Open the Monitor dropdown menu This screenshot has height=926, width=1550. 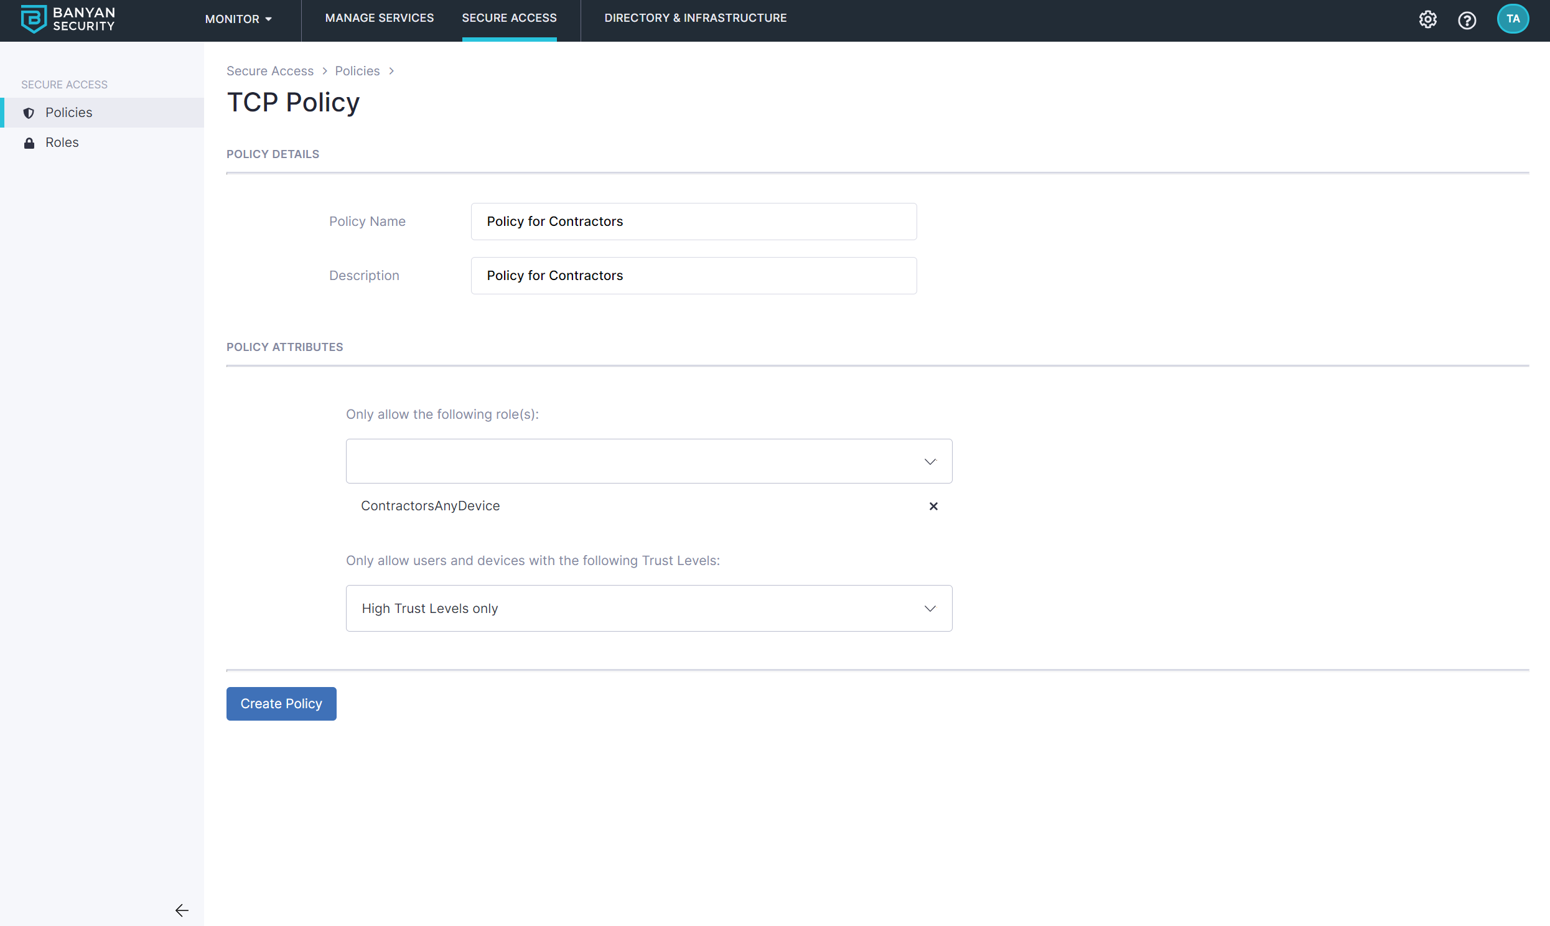[238, 19]
